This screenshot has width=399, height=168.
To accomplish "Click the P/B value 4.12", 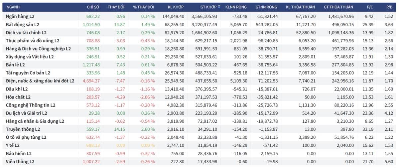I will (x=389, y=113).
